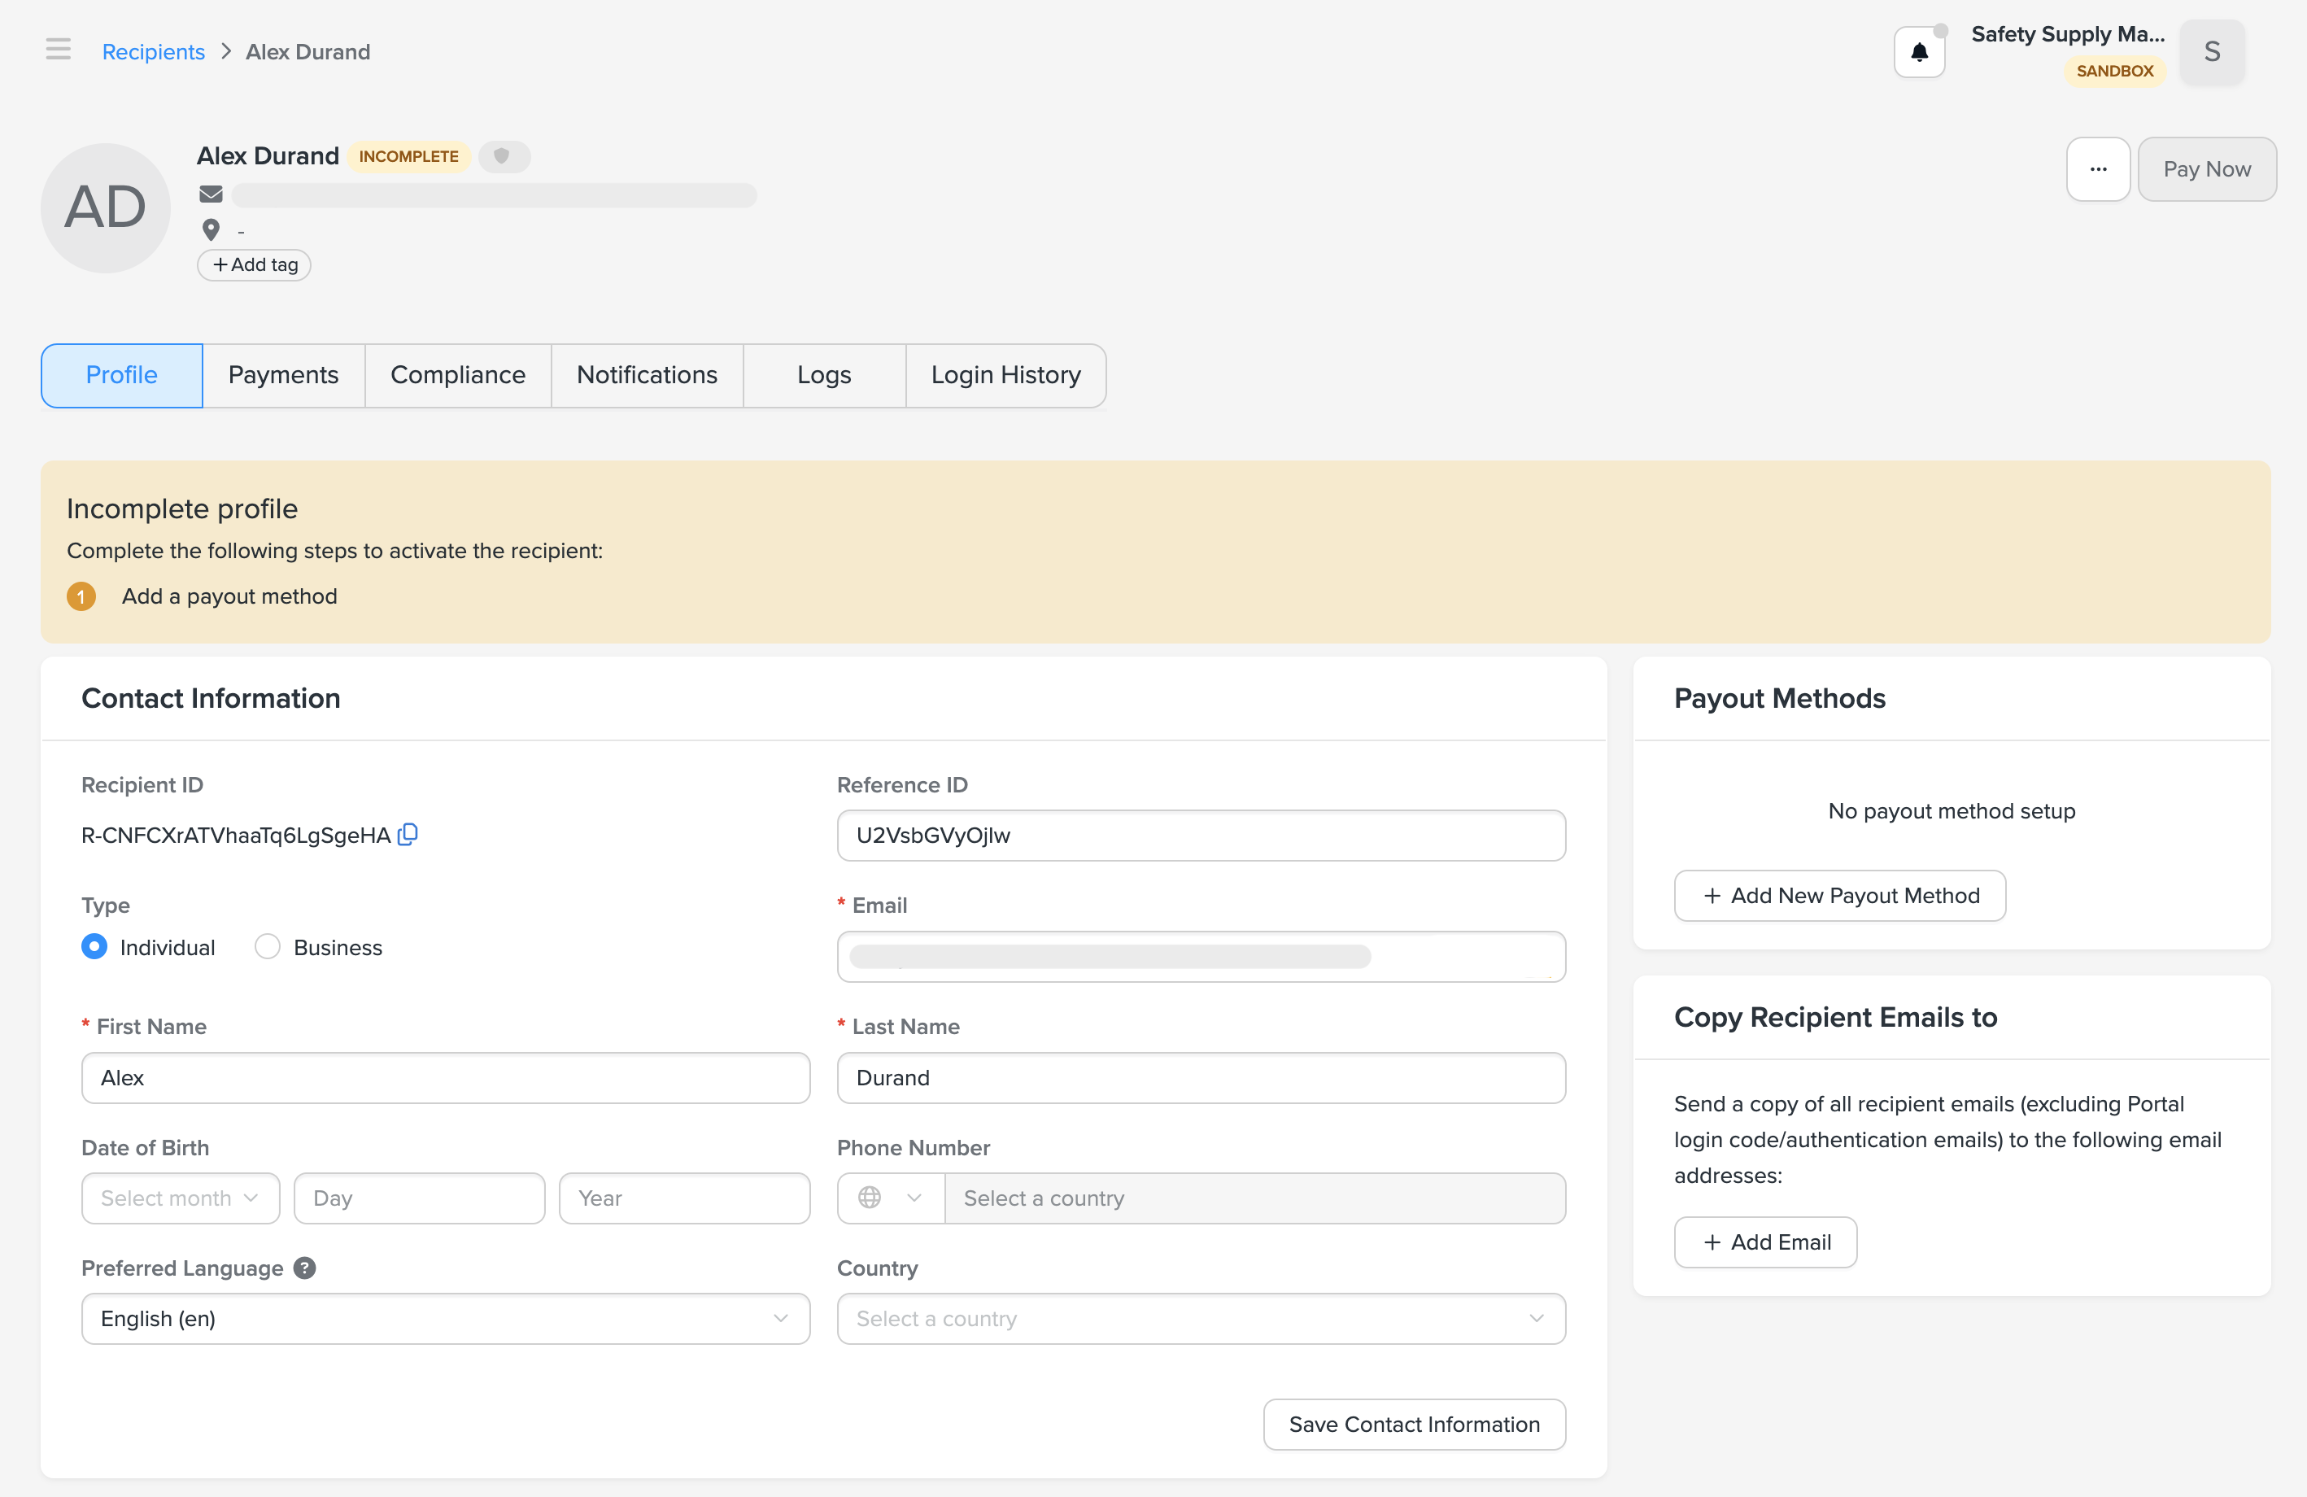2307x1497 pixels.
Task: Switch to the Compliance tab
Action: point(457,375)
